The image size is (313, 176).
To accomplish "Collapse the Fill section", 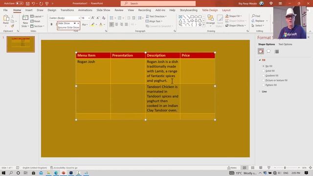I will pyautogui.click(x=260, y=60).
